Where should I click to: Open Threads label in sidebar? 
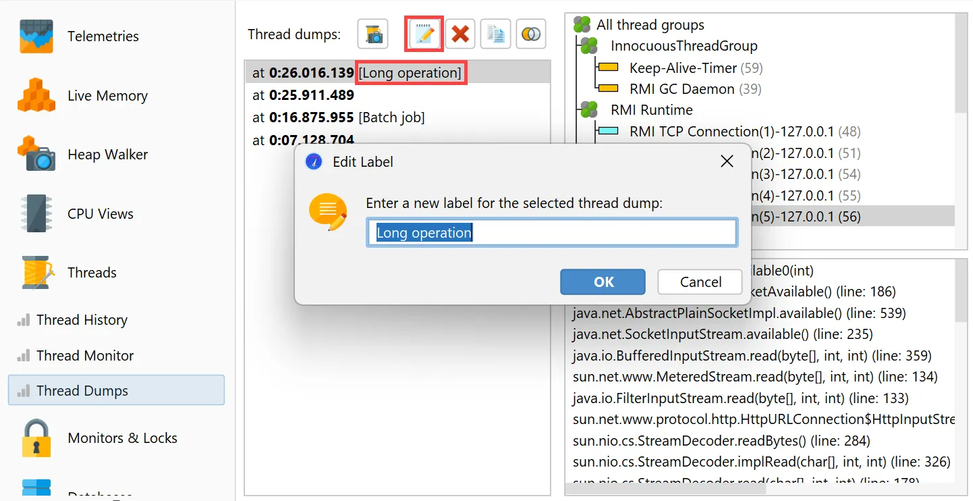point(92,273)
